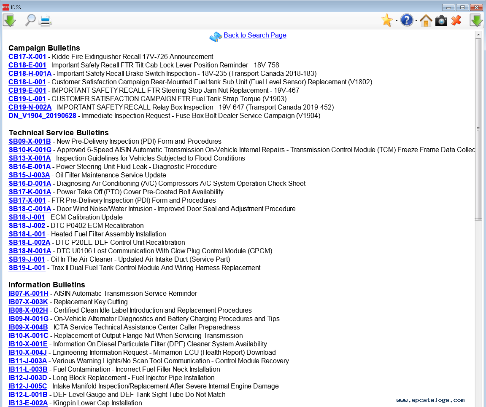Click the blue question mark help icon
Viewport: 486px width, 407px height.
tap(407, 20)
